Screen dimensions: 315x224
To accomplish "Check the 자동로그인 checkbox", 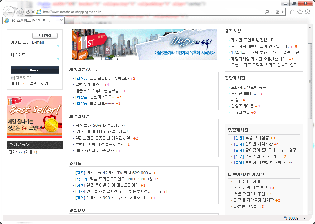I will point(13,78).
